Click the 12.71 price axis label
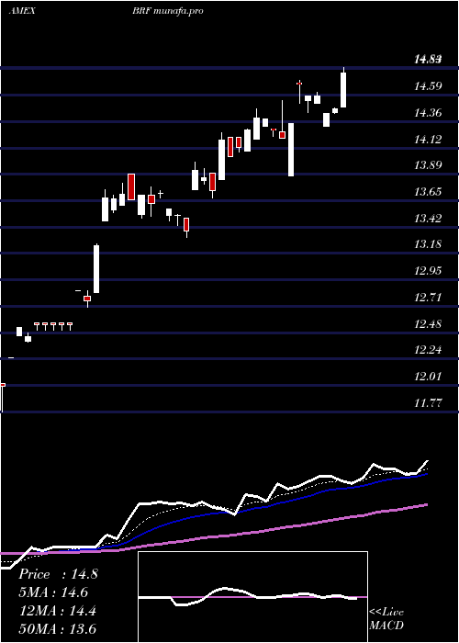The image size is (459, 643). click(x=429, y=298)
